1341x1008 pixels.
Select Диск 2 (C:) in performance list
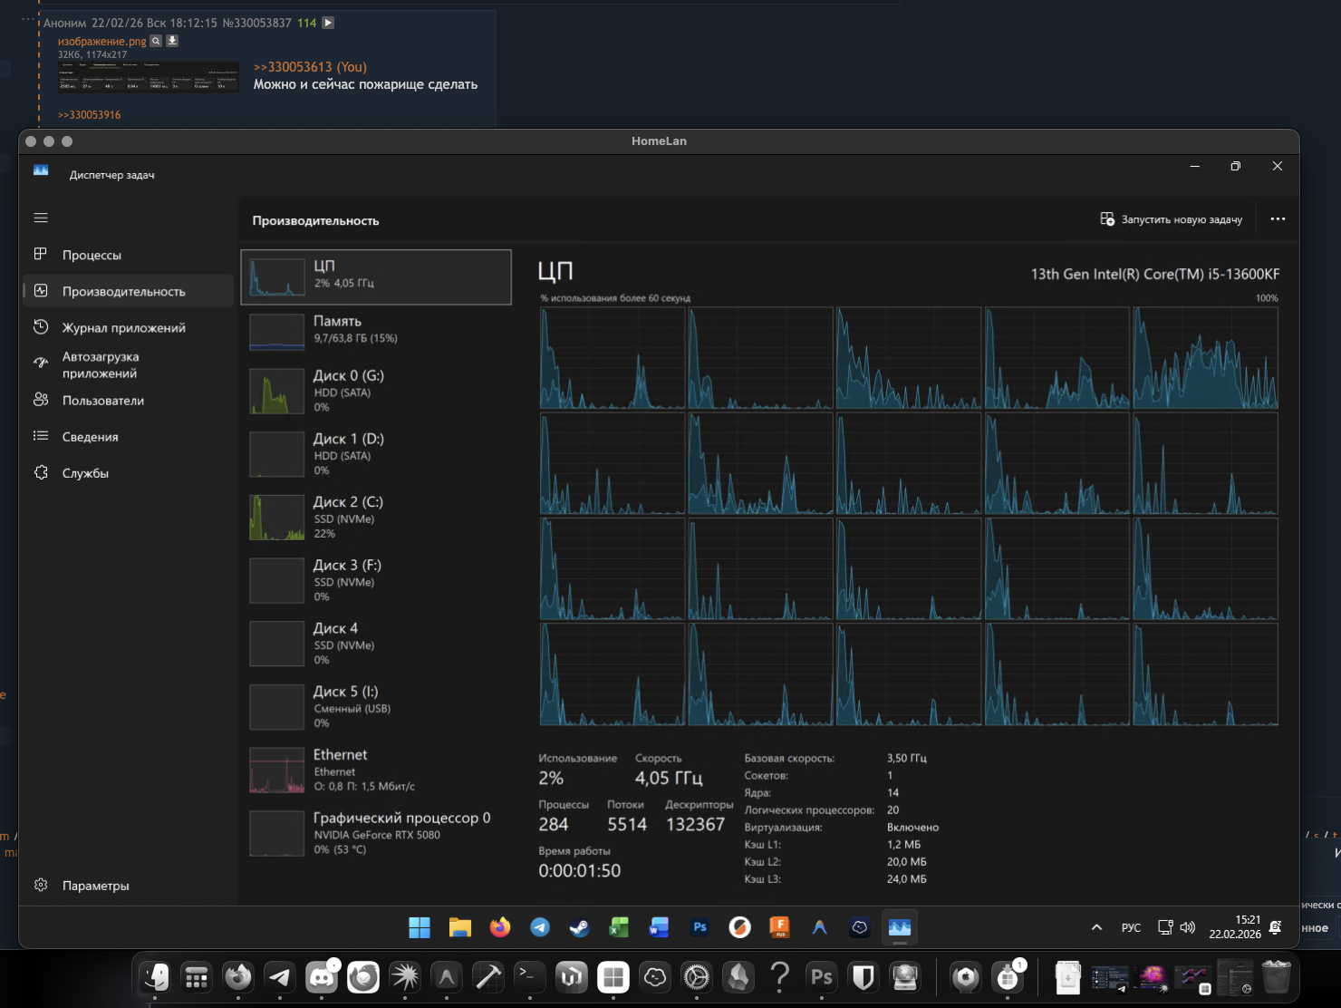coord(375,517)
